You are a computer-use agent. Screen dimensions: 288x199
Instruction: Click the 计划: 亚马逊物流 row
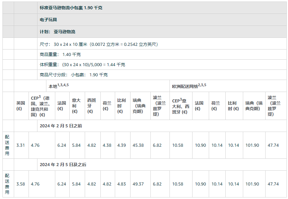57,32
